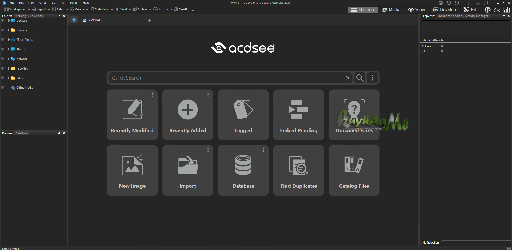Open the Tagged tile

(243, 115)
